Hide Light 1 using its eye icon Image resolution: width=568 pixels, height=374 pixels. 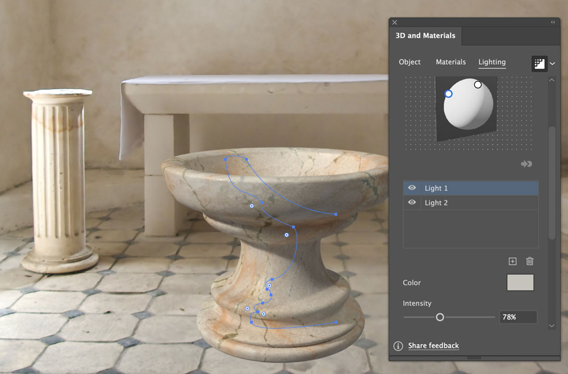[412, 188]
